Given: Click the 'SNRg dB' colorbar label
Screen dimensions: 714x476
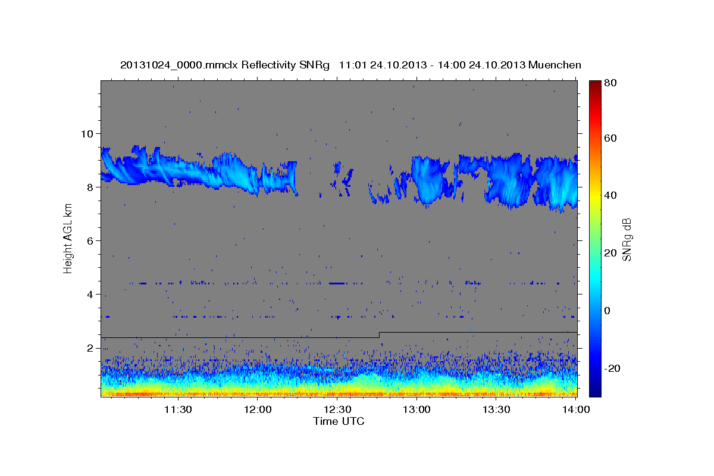Looking at the screenshot, I should point(627,239).
